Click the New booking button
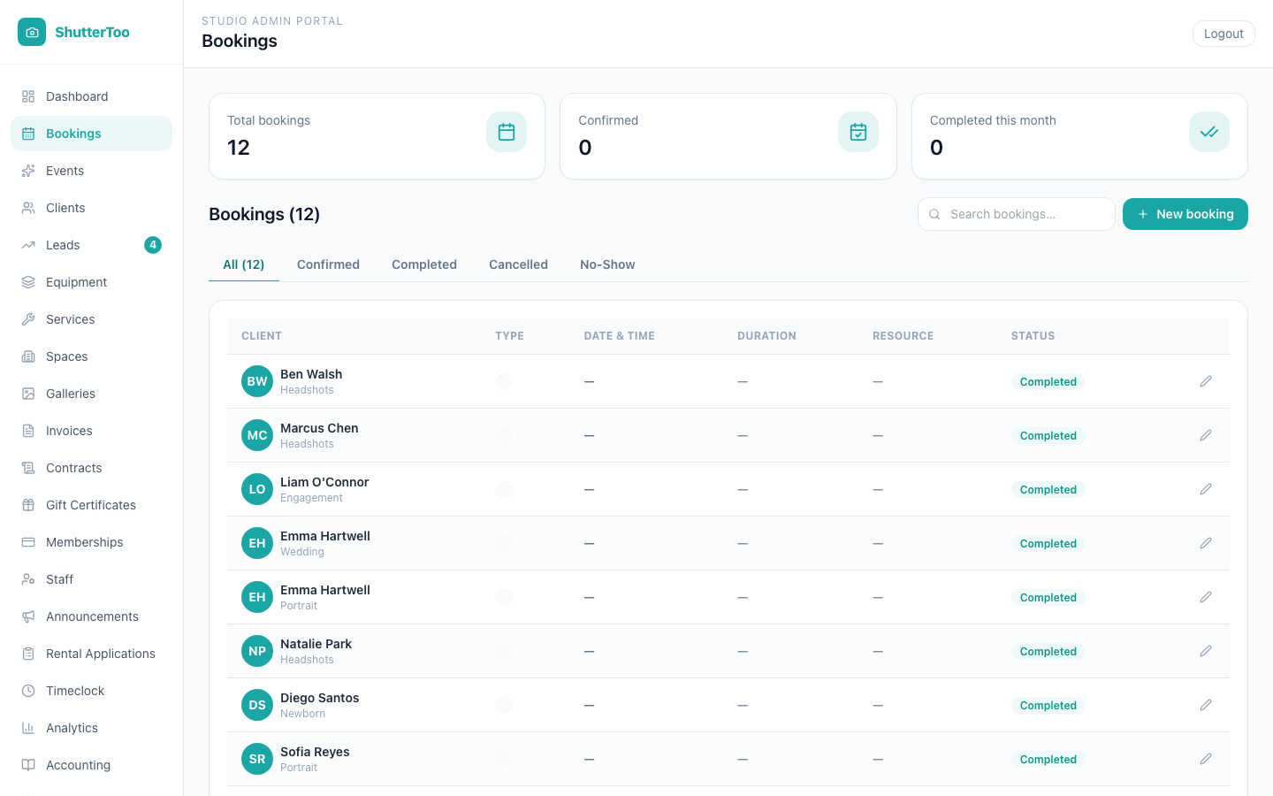The width and height of the screenshot is (1273, 796). tap(1185, 214)
